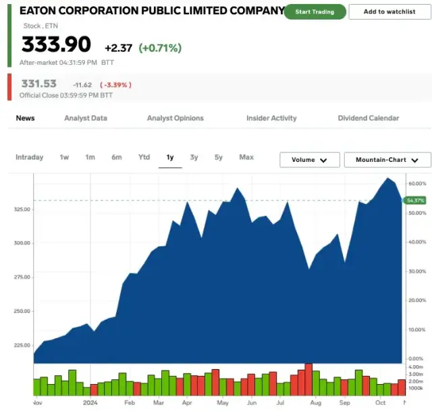Viewport: 432px width, 411px height.
Task: Expand the Volume dropdown
Action: (309, 160)
